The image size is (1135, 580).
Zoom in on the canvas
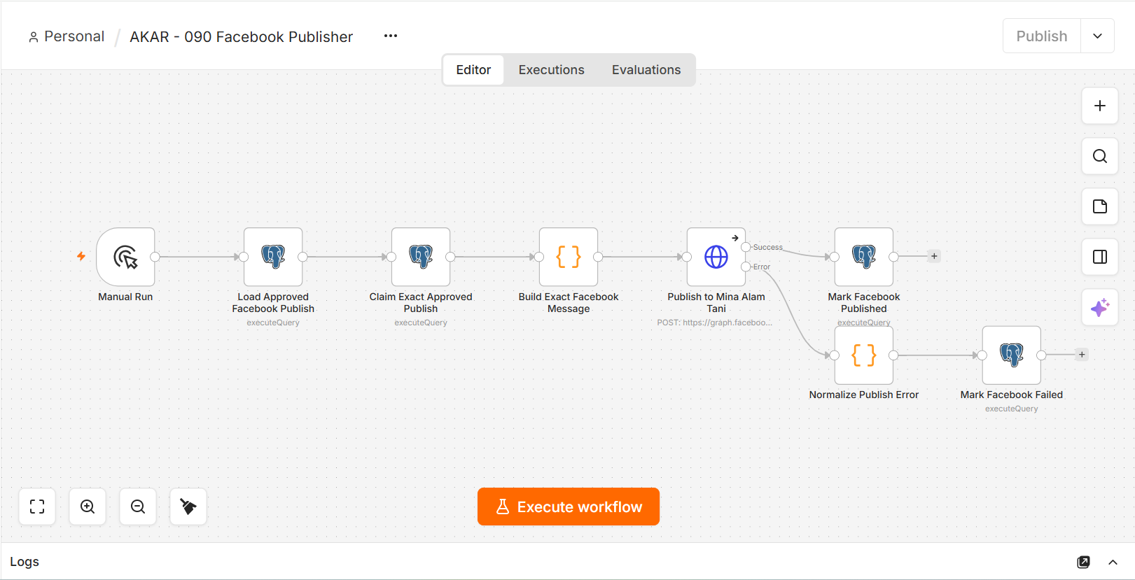click(88, 507)
